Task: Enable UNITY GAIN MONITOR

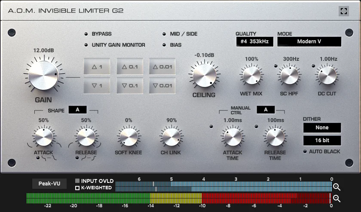Action: [x=86, y=45]
